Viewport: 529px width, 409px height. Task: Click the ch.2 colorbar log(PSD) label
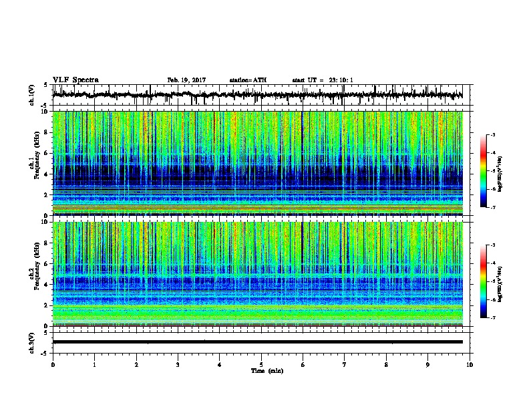(500, 284)
